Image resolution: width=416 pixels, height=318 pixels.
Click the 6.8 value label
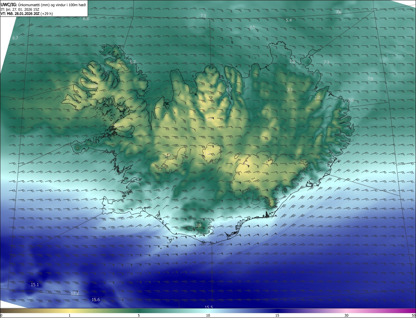86,19
